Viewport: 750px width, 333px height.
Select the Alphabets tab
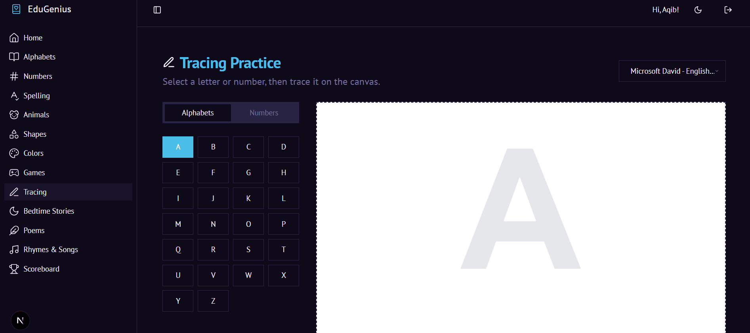[198, 113]
